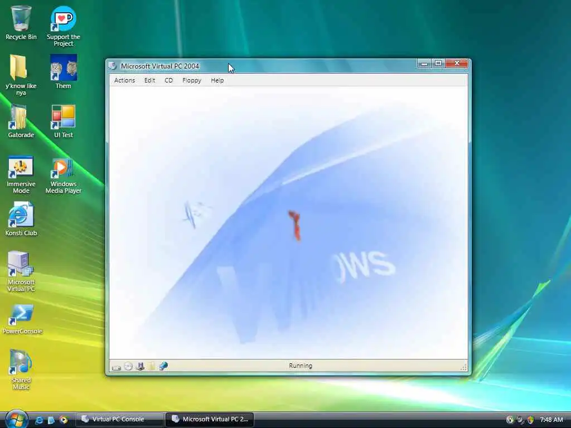Click the Windows Security shield tray icon
The width and height of the screenshot is (571, 428).
click(x=531, y=420)
